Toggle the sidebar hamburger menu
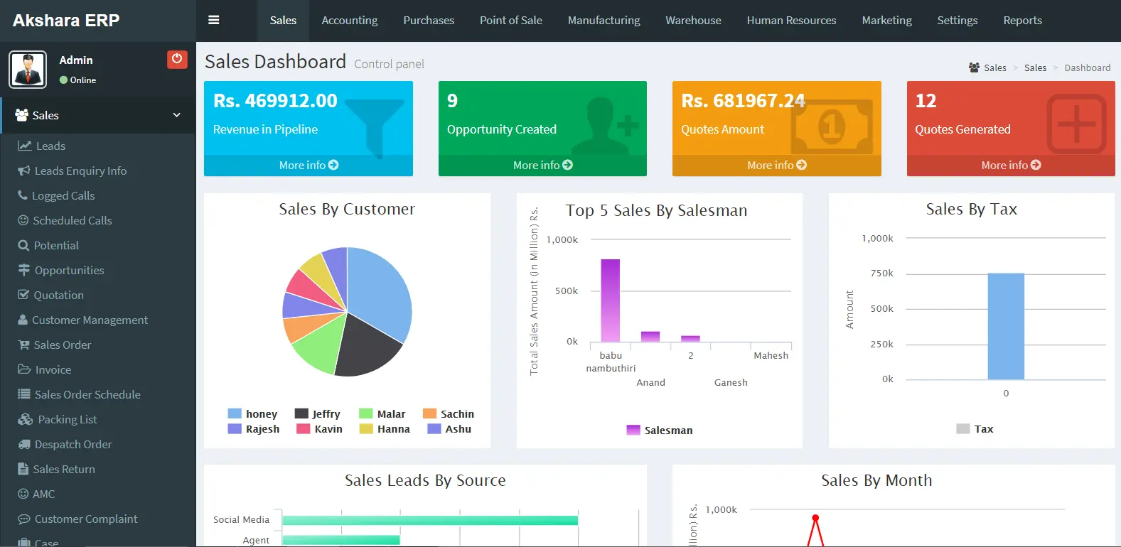Image resolution: width=1121 pixels, height=547 pixels. point(213,20)
